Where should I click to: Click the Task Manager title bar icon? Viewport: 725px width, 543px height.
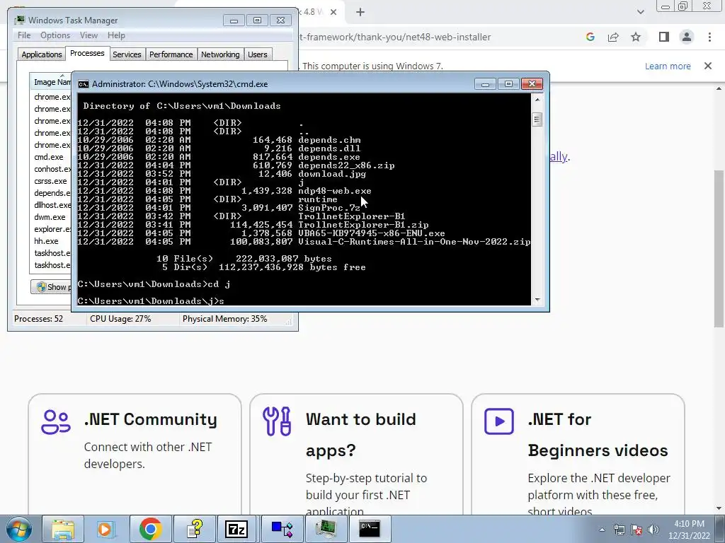click(x=19, y=21)
